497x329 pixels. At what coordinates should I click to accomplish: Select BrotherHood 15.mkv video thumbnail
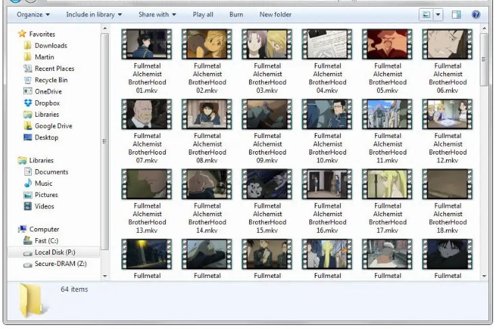tap(267, 184)
